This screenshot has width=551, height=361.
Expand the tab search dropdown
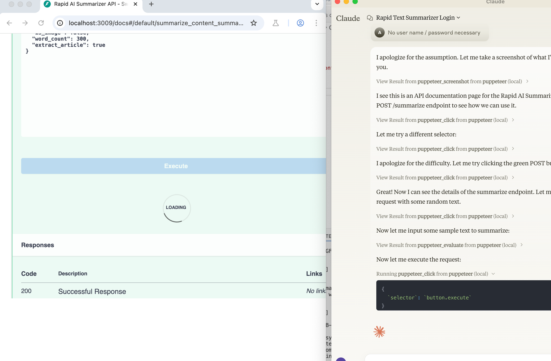coord(317,4)
